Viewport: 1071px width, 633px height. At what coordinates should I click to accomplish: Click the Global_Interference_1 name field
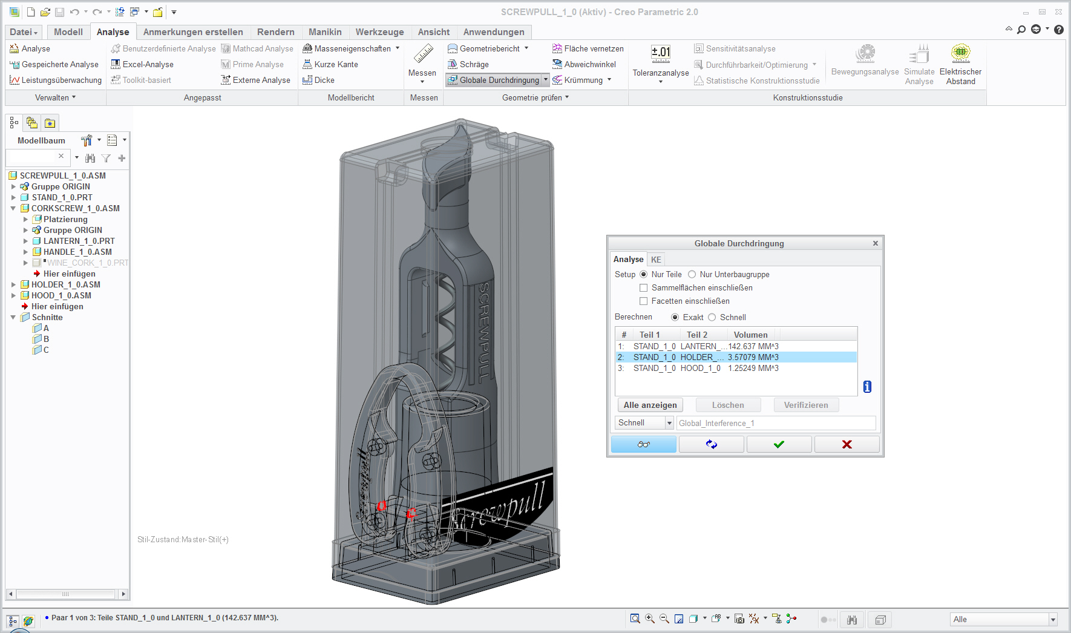[776, 423]
